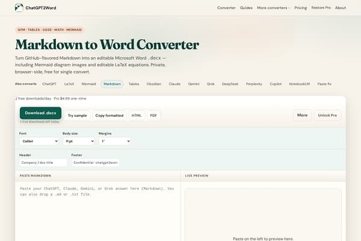
Task: Focus the Header text input field
Action: [43, 163]
